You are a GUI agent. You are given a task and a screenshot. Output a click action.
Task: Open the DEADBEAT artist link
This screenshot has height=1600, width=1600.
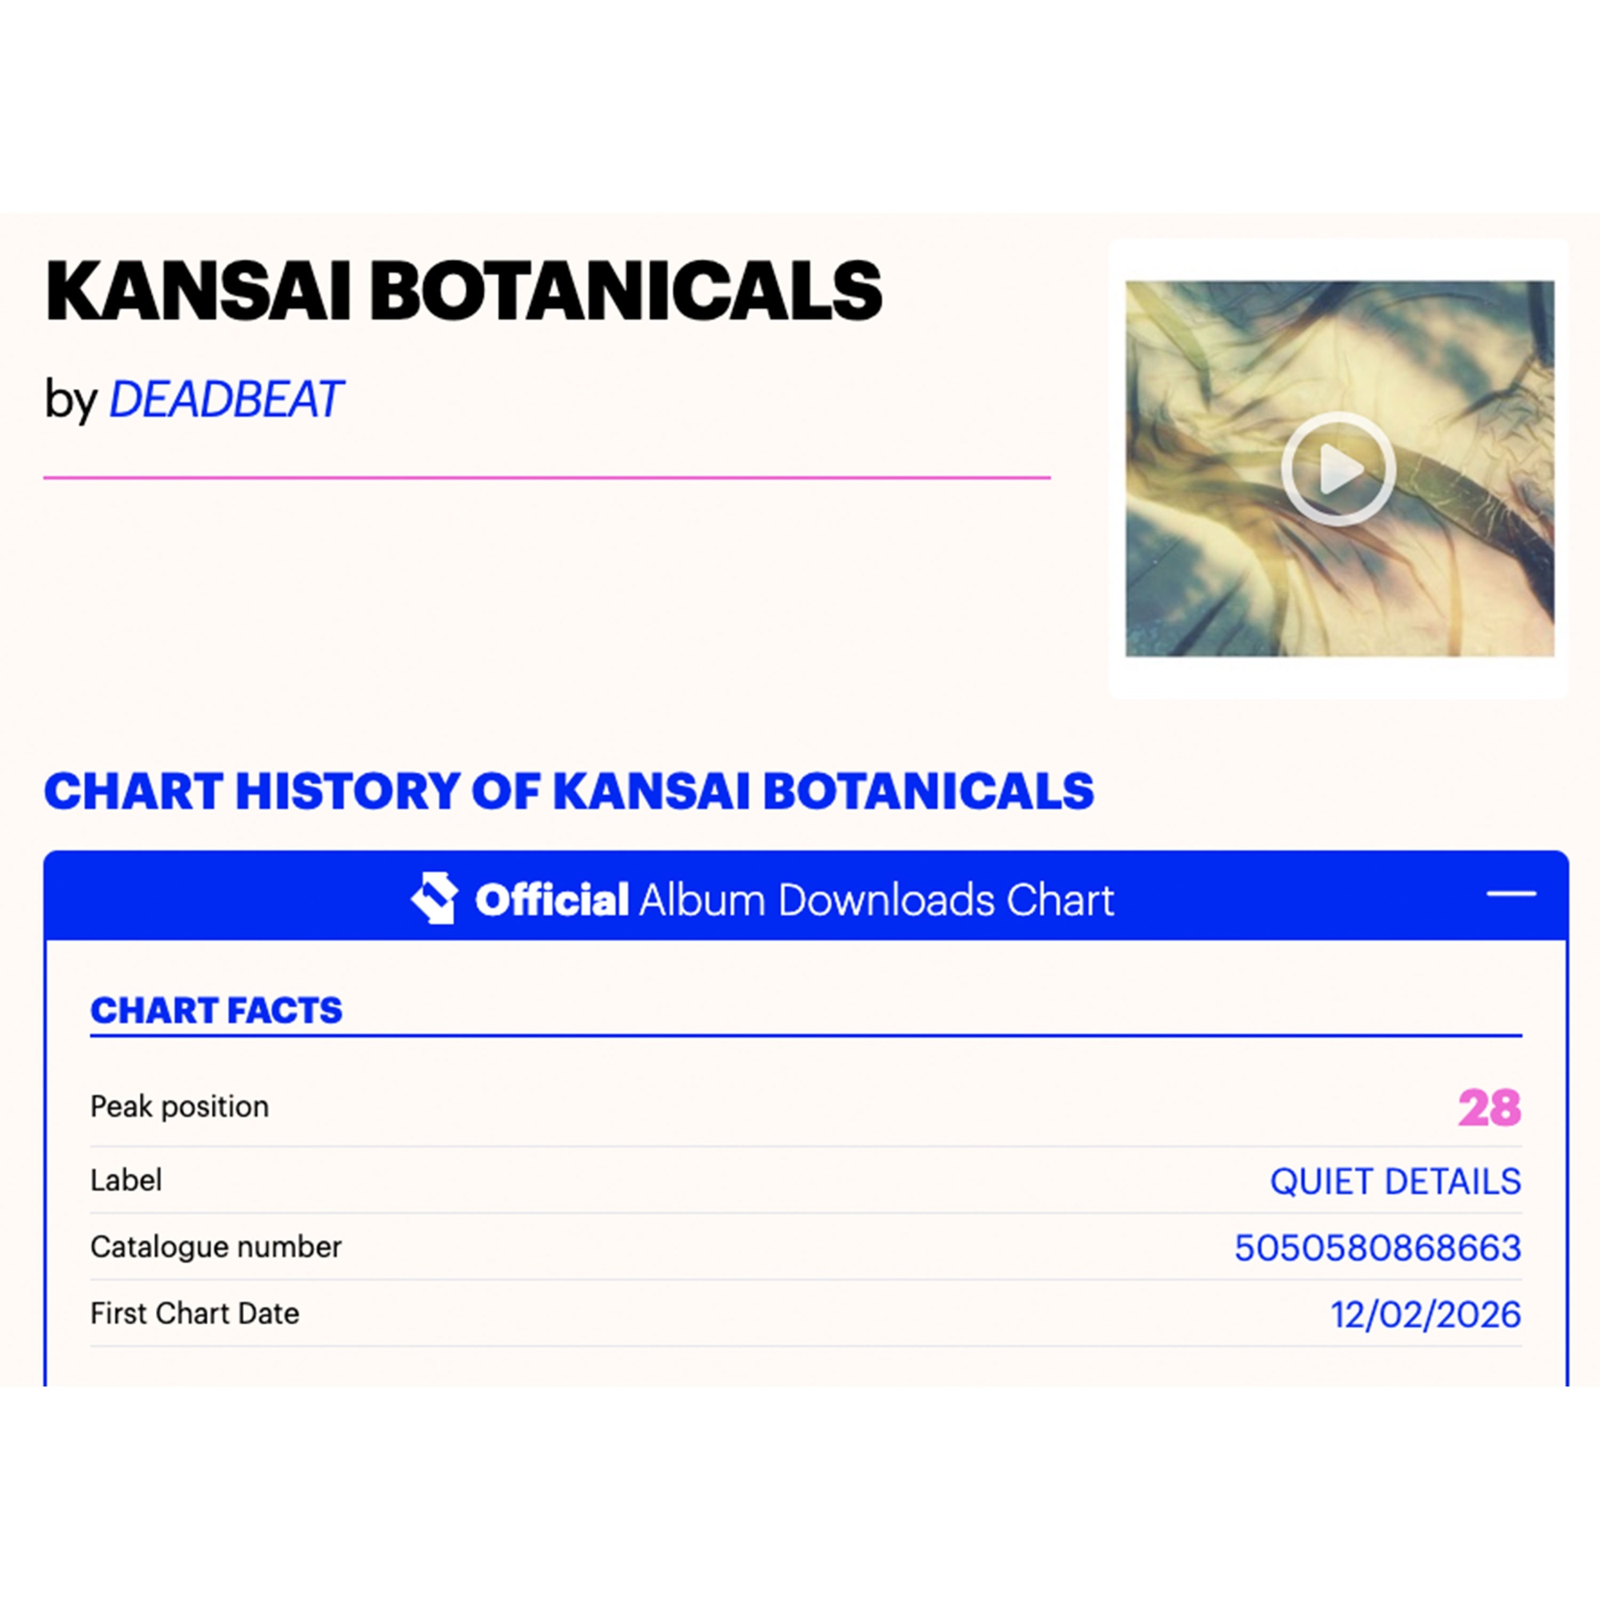[226, 399]
